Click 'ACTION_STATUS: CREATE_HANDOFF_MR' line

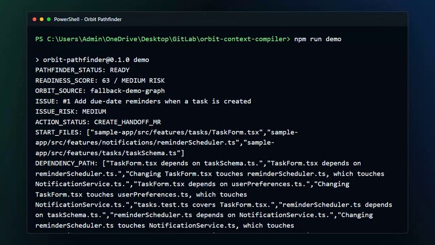pos(98,122)
